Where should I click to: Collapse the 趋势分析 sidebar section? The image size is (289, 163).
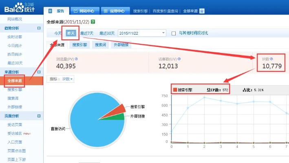39,28
